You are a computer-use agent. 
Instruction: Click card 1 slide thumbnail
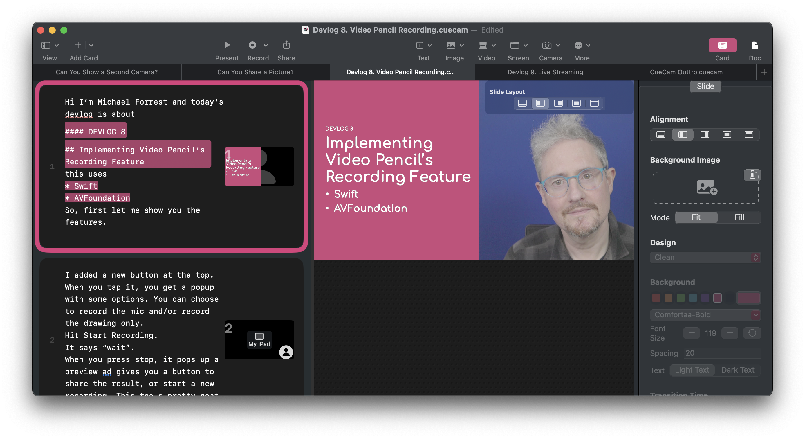(259, 167)
